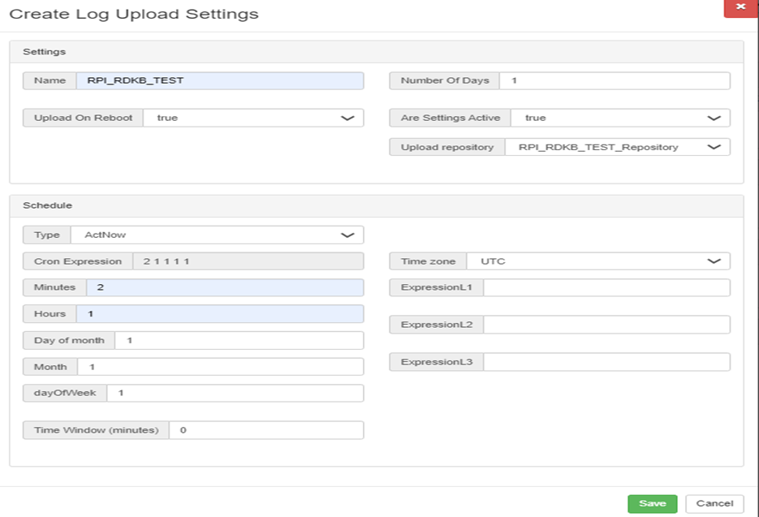
Task: Select the Minutes input field
Action: [x=224, y=287]
